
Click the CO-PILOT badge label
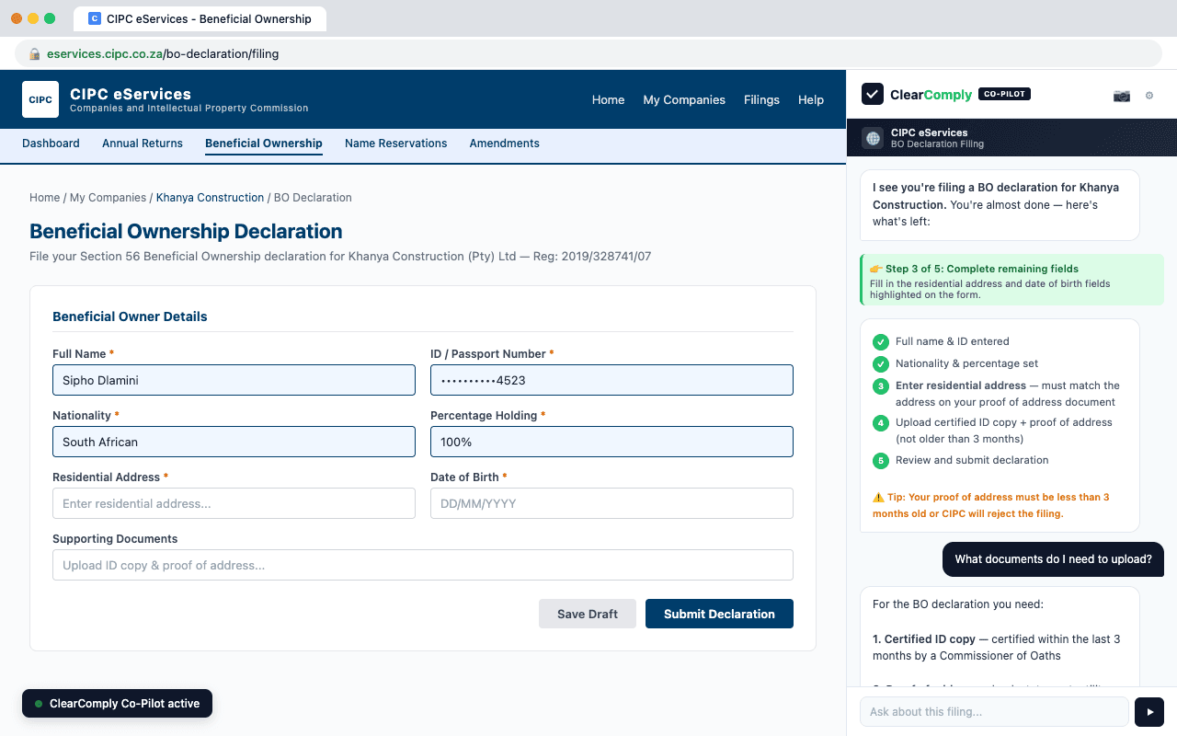pyautogui.click(x=1004, y=94)
